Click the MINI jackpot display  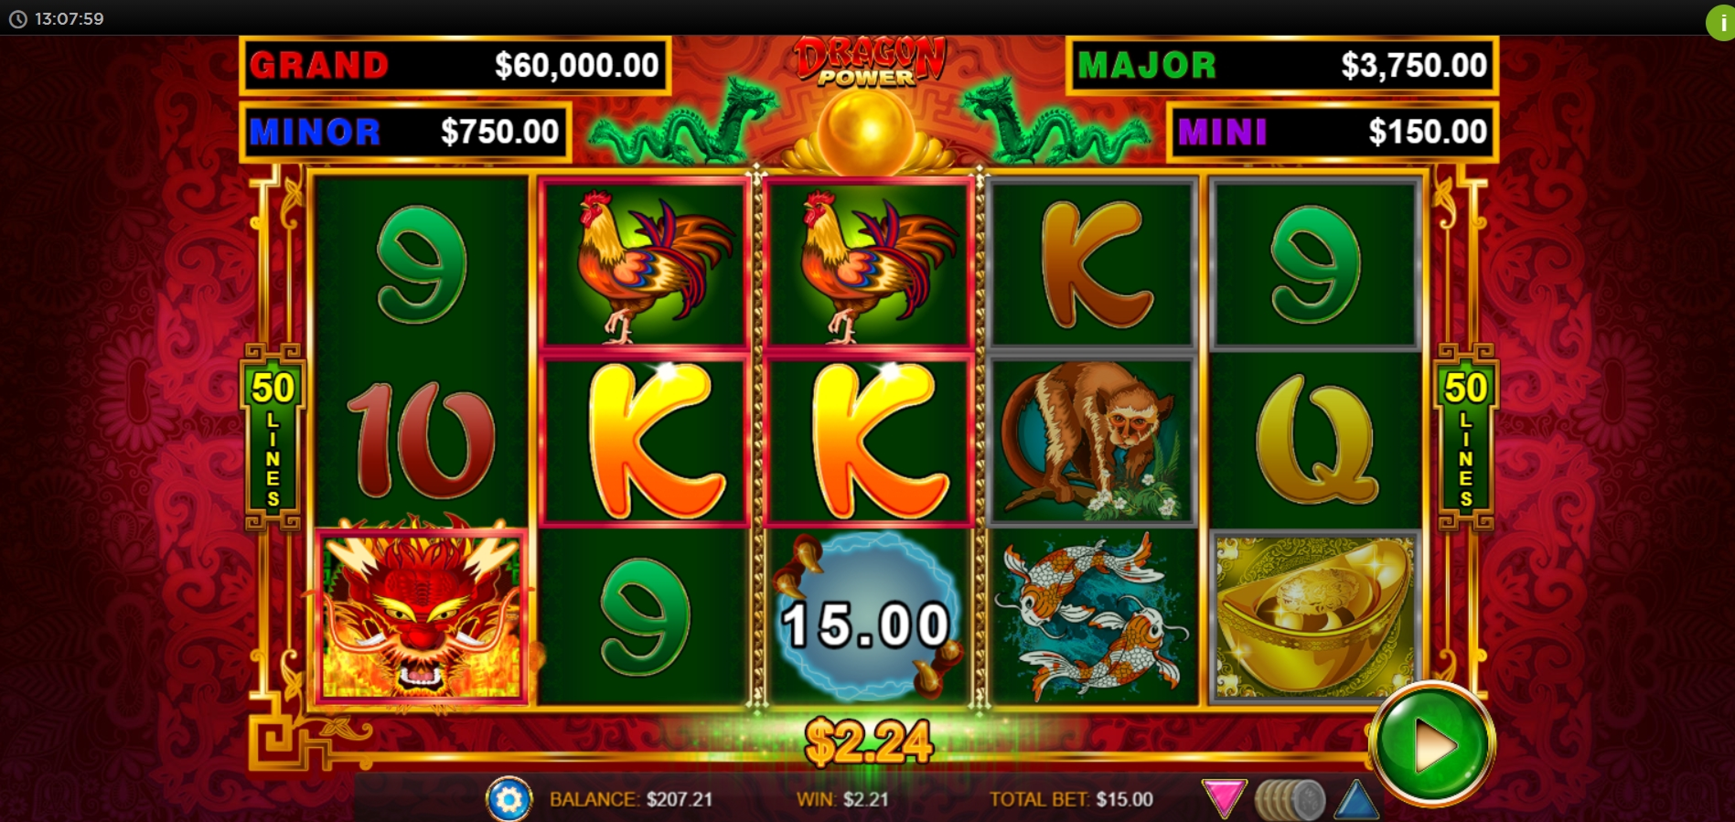click(x=1332, y=131)
